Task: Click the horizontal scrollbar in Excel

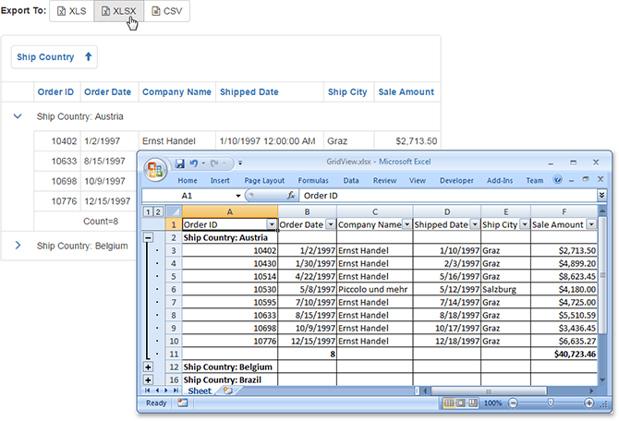Action: point(489,391)
